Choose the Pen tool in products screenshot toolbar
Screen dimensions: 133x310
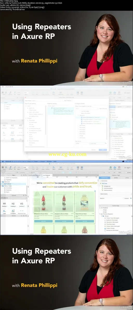15,168
